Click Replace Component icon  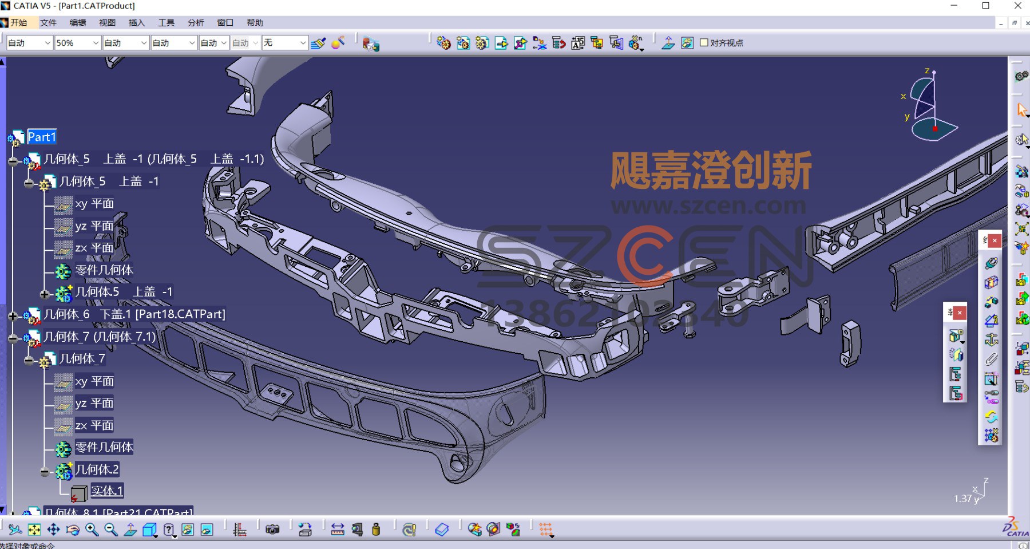(540, 43)
